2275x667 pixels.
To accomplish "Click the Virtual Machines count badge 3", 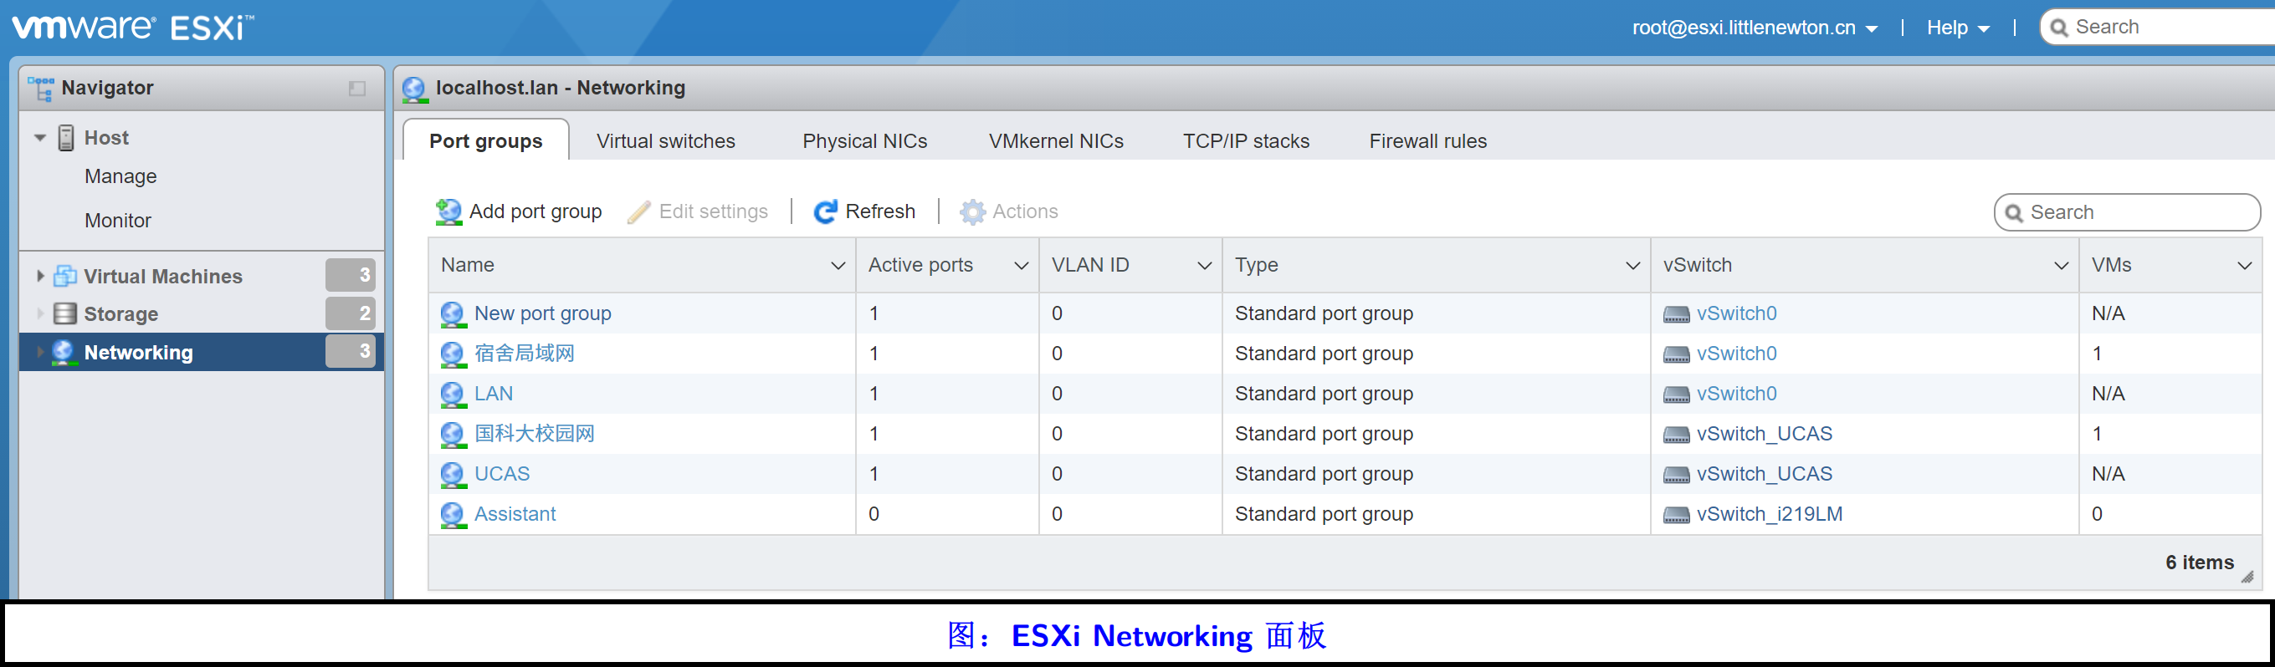I will pyautogui.click(x=351, y=275).
